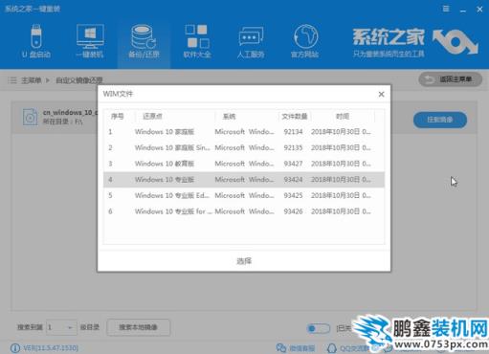The image size is (489, 354).
Task: Open the U盘启动 USB boot tool
Action: (x=36, y=41)
